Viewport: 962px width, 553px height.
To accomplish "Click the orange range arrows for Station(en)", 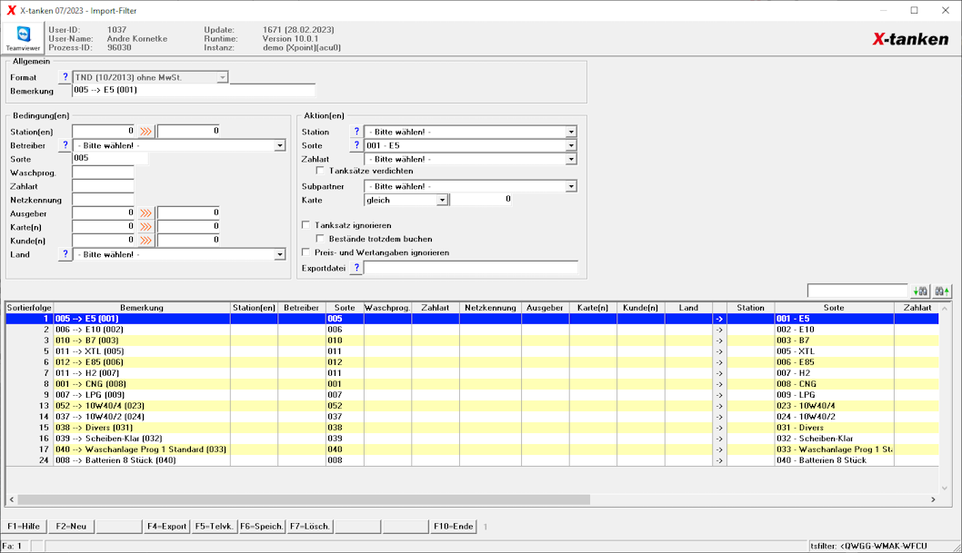I will [145, 132].
